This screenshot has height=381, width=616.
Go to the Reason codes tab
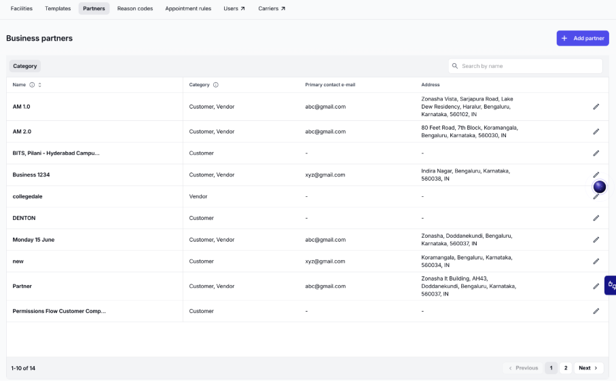tap(135, 8)
